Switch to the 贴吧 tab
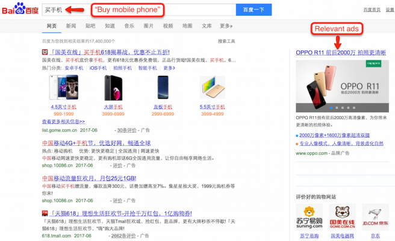395x241 pixels. point(90,26)
